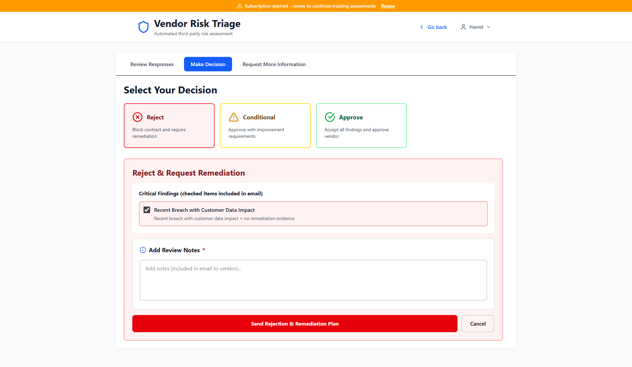
Task: Click the Go back arrow icon
Action: point(422,27)
